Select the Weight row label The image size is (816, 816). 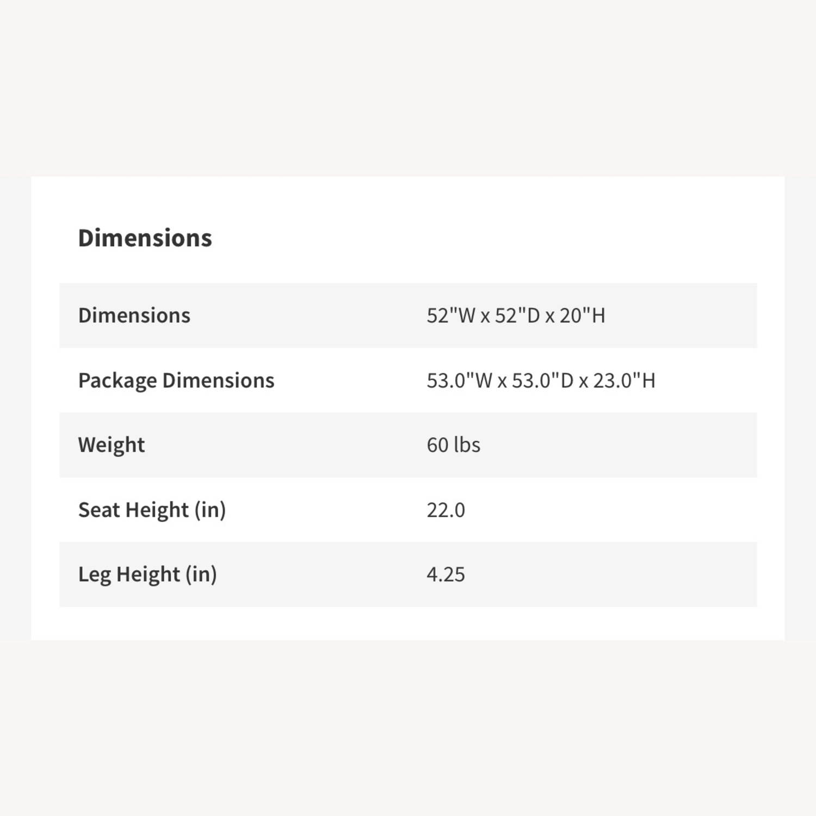coord(111,445)
